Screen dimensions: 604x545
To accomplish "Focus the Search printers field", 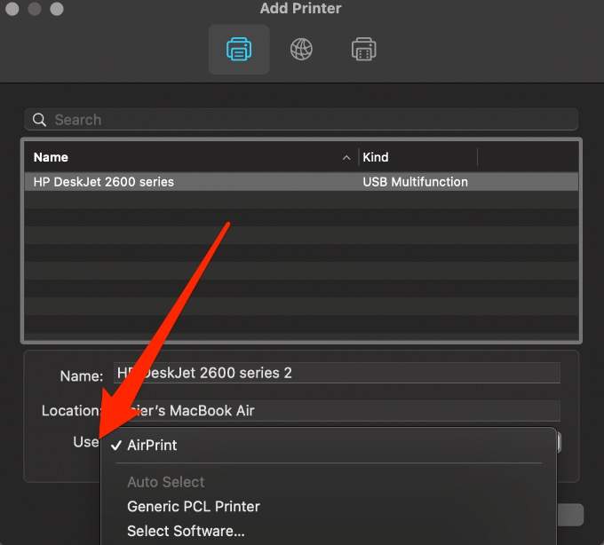I will pos(301,120).
